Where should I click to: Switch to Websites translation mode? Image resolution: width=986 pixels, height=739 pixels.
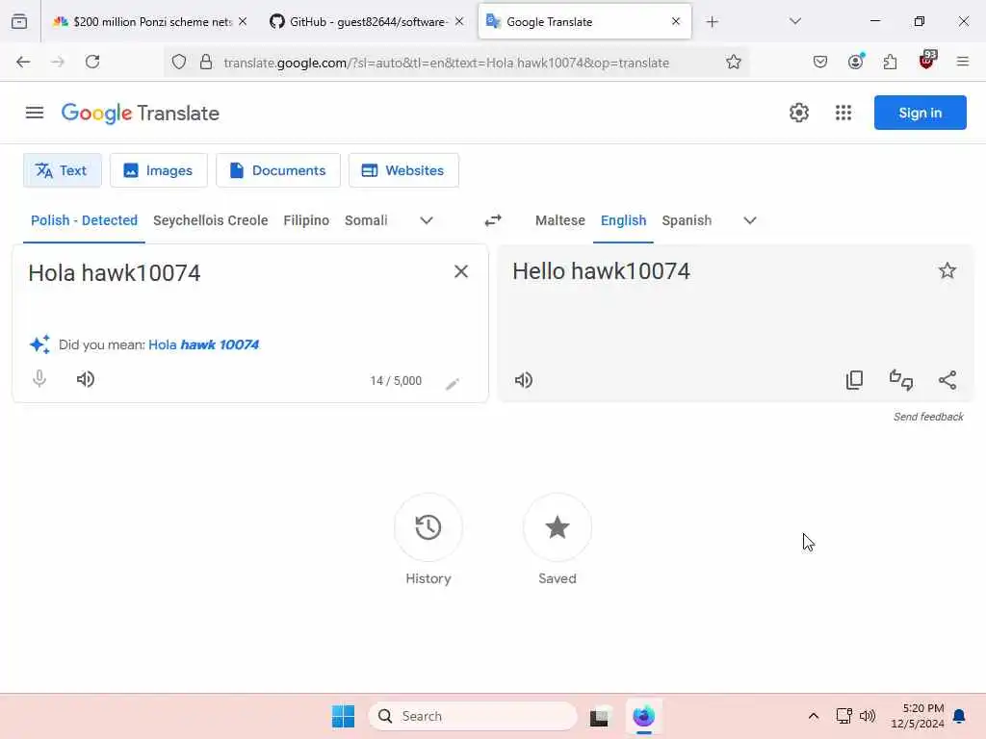(x=403, y=170)
